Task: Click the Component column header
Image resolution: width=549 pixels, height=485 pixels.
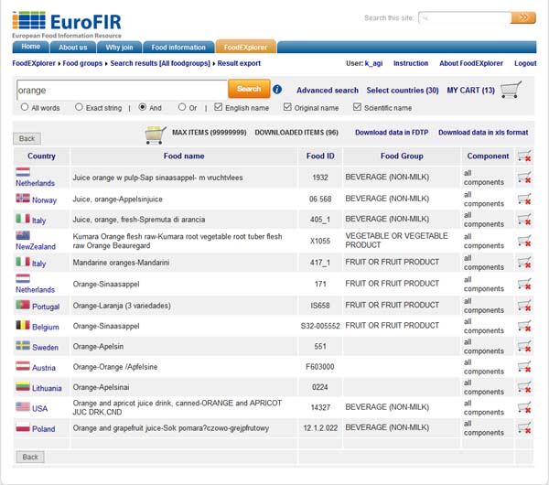Action: point(488,156)
